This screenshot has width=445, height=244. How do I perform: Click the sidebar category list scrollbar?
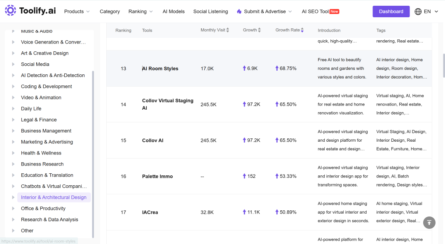[x=93, y=154]
